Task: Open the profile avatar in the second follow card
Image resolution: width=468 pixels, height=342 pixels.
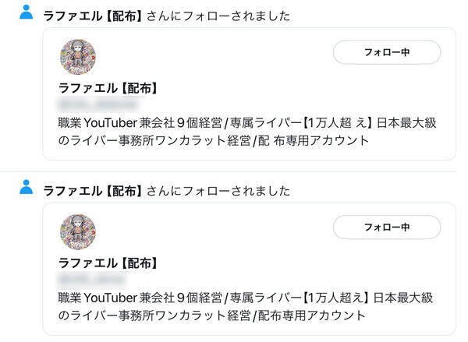Action: (x=78, y=231)
